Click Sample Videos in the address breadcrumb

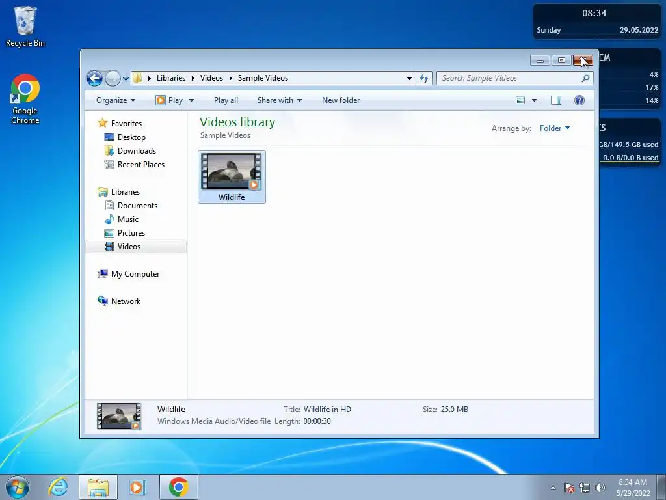[x=263, y=78]
